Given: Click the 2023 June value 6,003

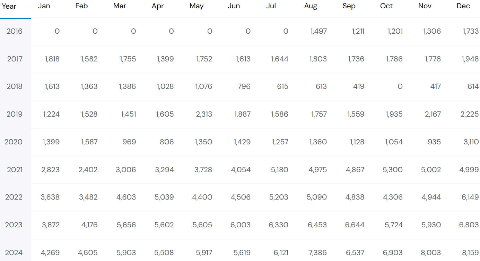Looking at the screenshot, I should [x=241, y=225].
